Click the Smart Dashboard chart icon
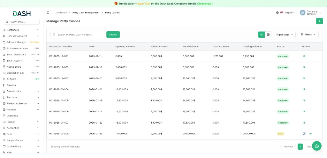Screen dimensions: 327x158 pyautogui.click(x=4, y=54)
